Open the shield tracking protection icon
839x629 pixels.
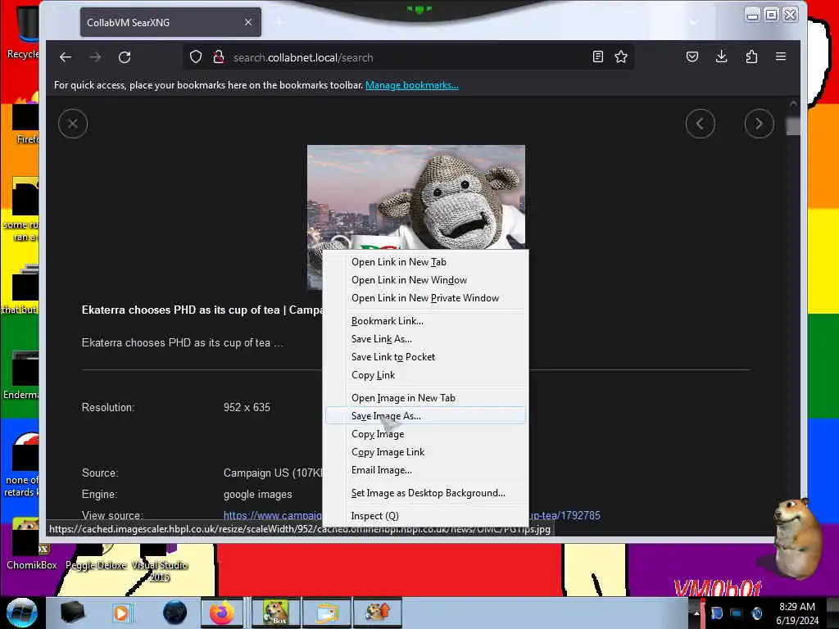point(196,57)
